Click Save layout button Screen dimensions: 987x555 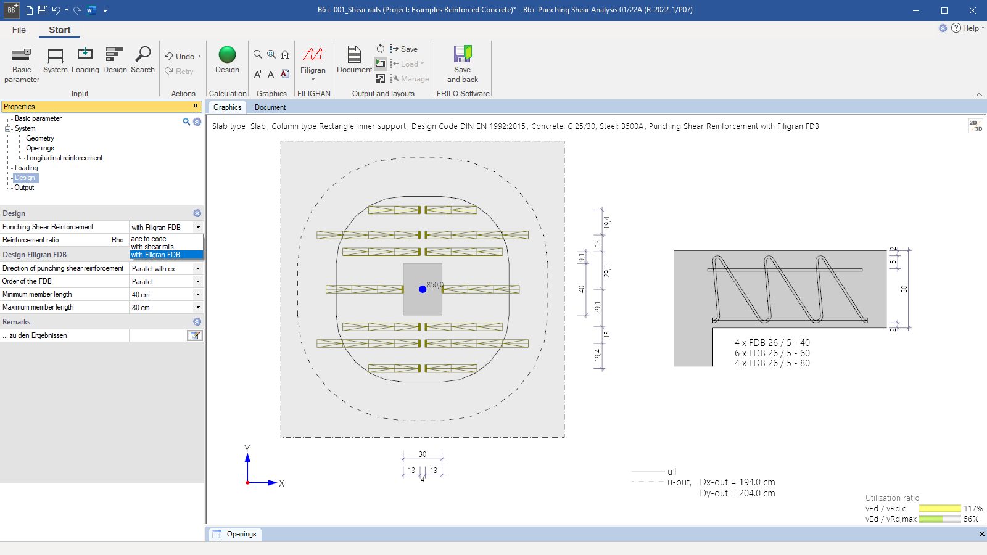click(x=403, y=49)
